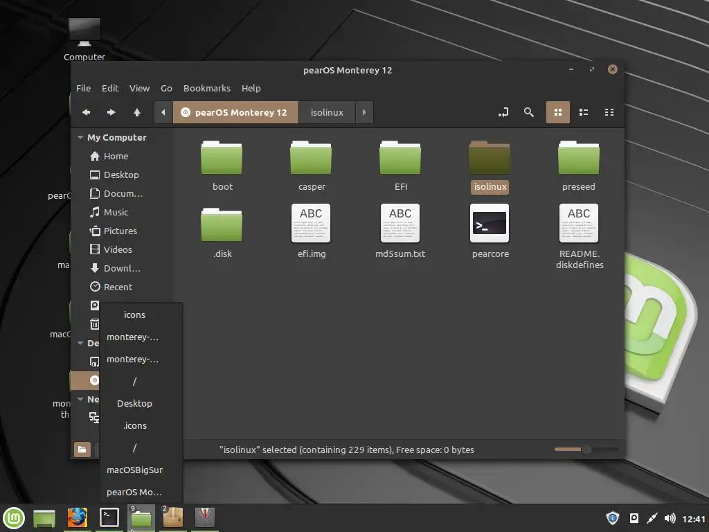Click the grouped file manager panel button

click(141, 518)
